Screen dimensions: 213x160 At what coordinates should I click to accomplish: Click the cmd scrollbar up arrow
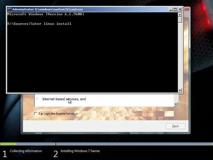180,15
